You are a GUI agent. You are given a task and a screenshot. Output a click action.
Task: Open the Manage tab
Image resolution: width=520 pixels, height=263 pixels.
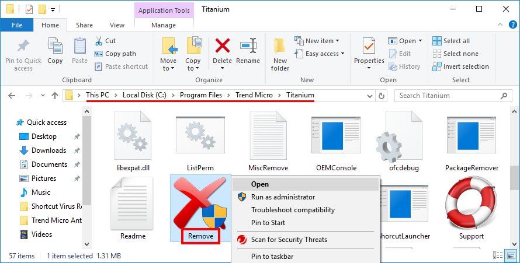[164, 25]
